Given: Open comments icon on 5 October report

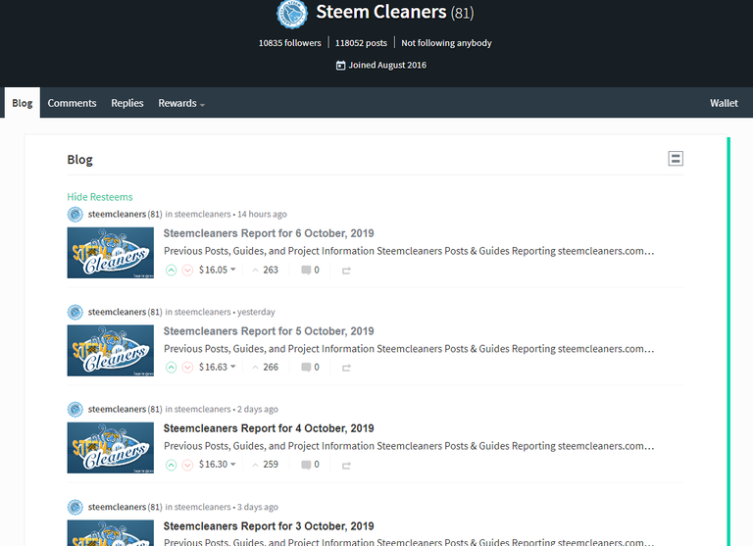Looking at the screenshot, I should coord(306,368).
